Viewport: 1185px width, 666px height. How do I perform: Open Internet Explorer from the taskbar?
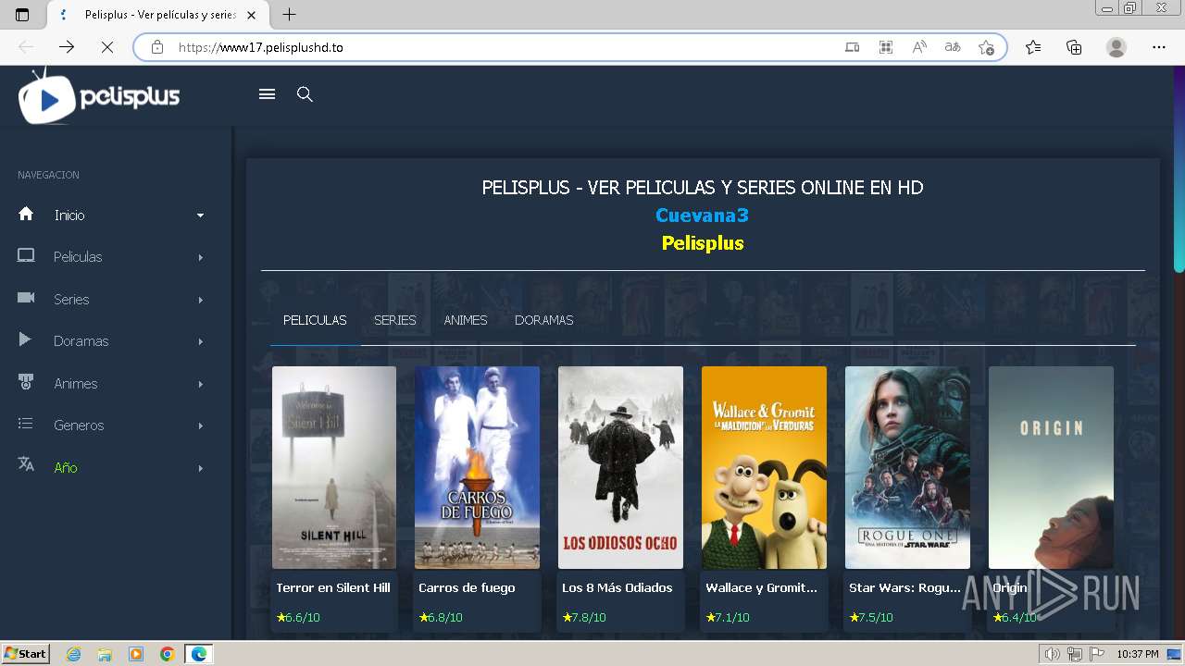pos(73,654)
